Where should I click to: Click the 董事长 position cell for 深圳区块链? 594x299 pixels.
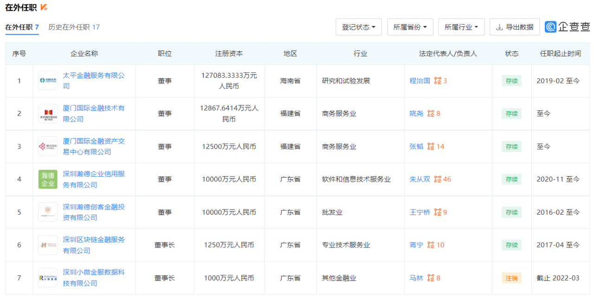[165, 245]
